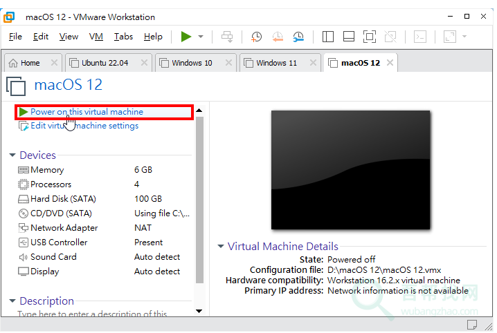Click the scroll down arrow in left panel
The width and height of the screenshot is (497, 333).
[x=199, y=311]
